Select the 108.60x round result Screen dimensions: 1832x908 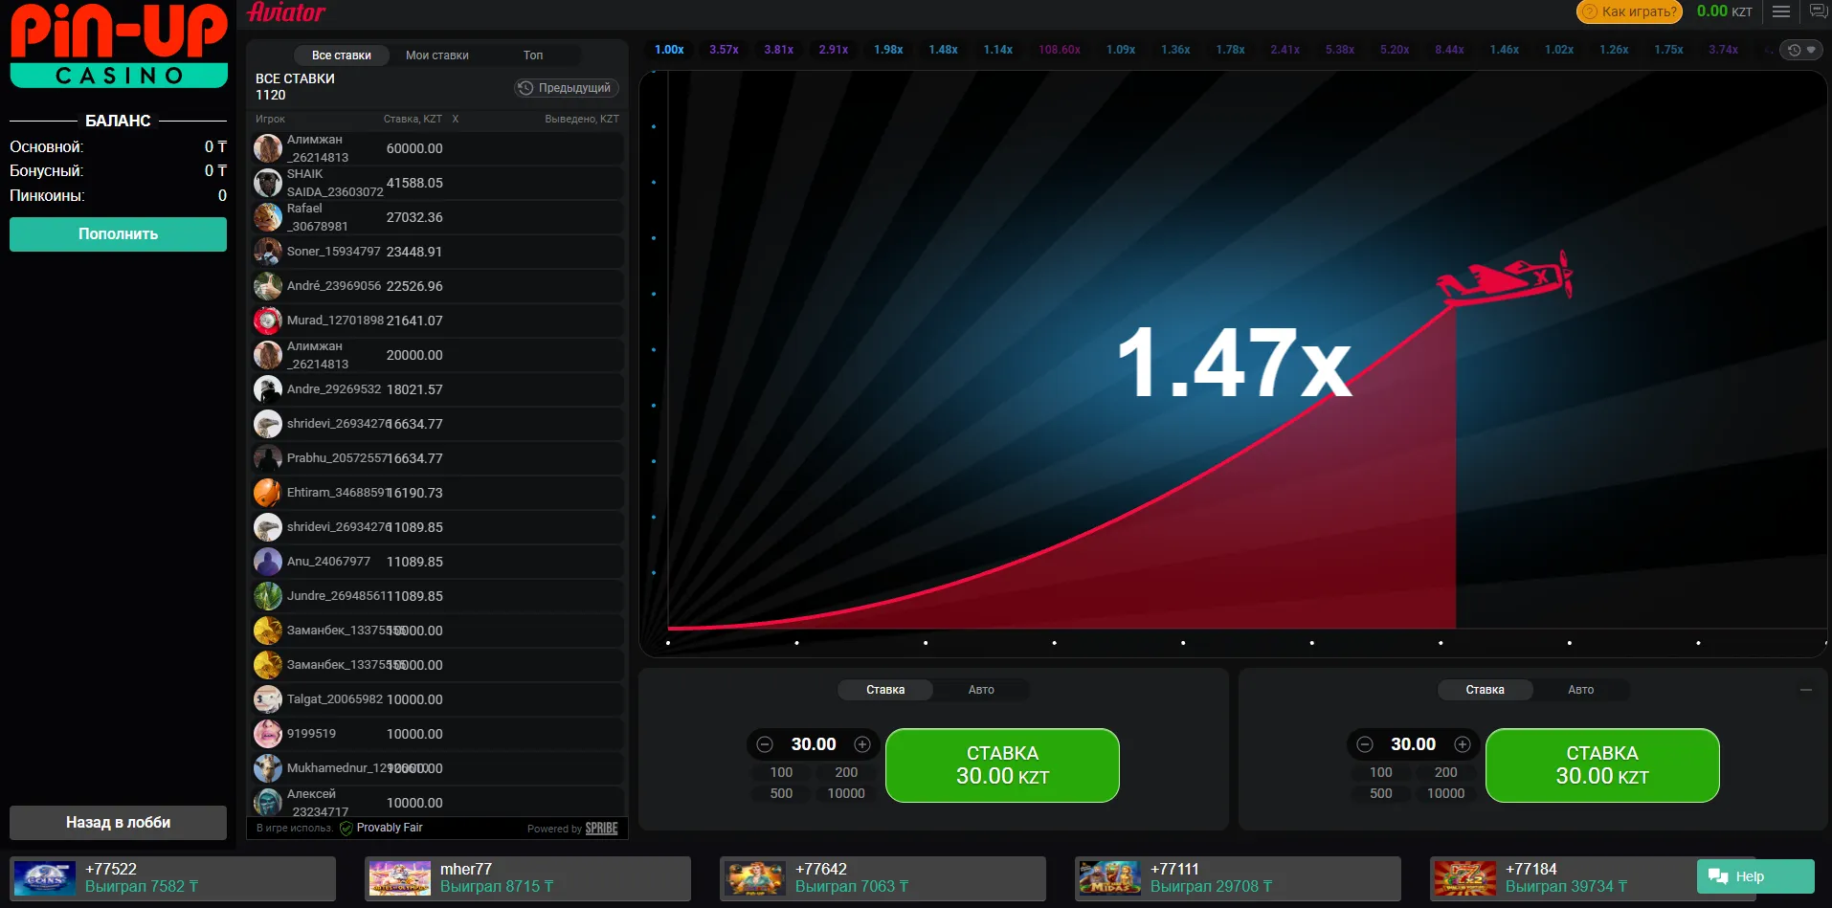[1059, 50]
